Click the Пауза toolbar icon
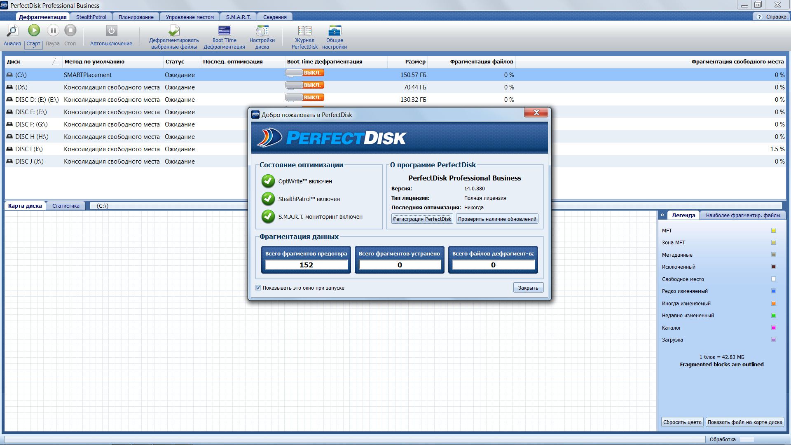The height and width of the screenshot is (445, 791). pos(53,30)
